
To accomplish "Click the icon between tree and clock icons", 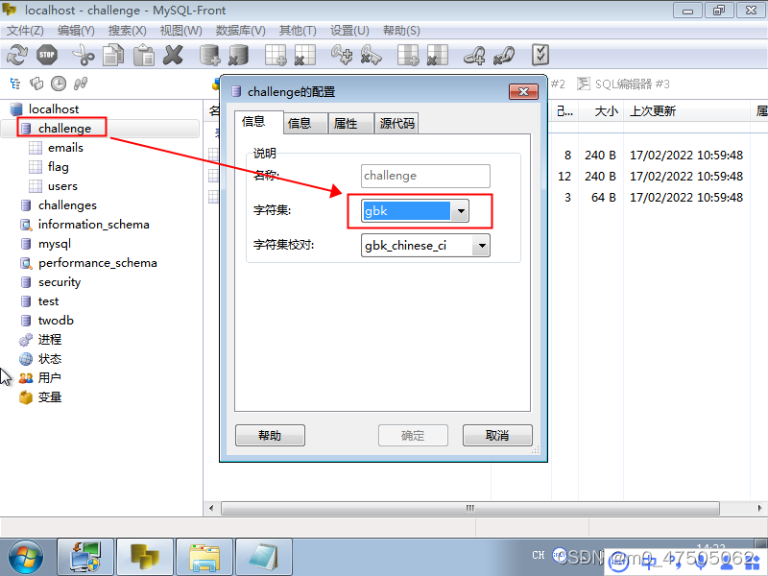I will point(36,84).
